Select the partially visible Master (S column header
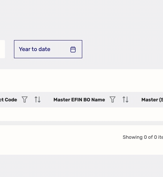Viewport: 163px width, 177px height. tap(152, 100)
